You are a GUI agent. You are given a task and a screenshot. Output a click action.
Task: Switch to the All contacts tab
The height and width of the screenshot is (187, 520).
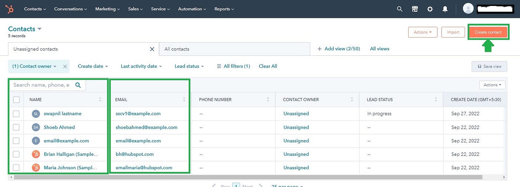tap(234, 49)
